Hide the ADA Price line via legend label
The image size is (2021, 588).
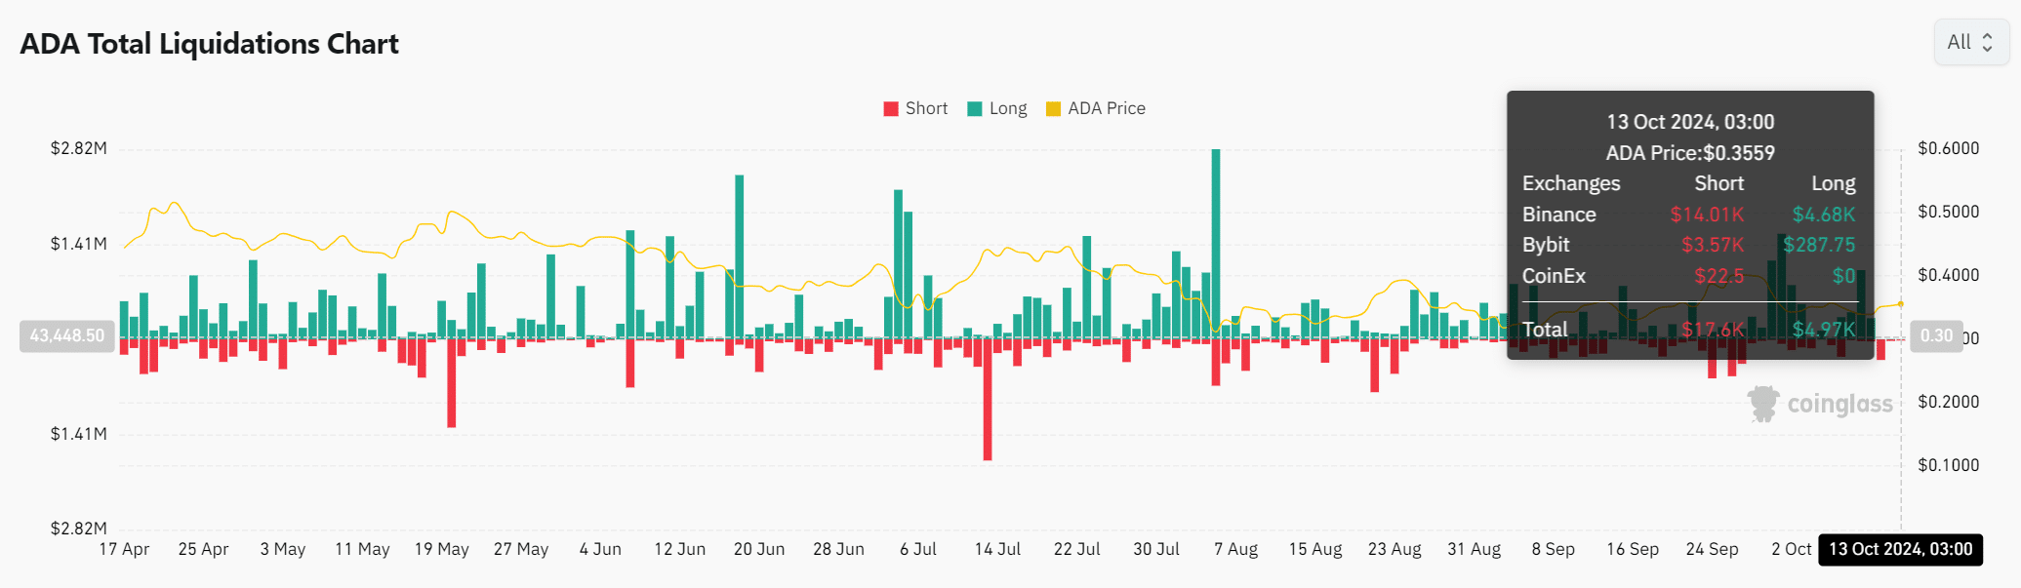click(1107, 109)
